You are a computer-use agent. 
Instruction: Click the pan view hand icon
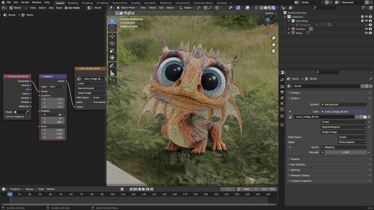coord(273,45)
